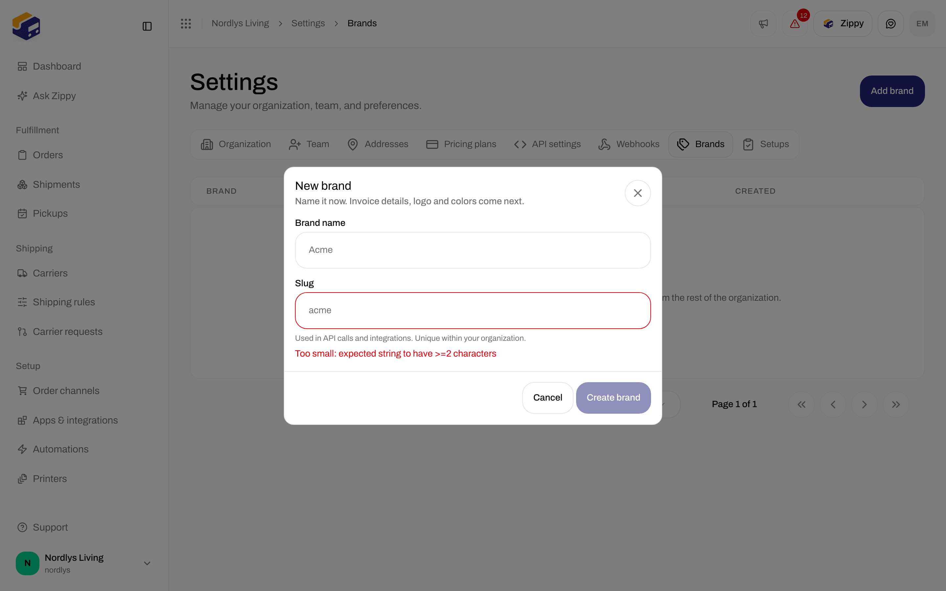Switch to the Pricing plans tab

coord(461,144)
